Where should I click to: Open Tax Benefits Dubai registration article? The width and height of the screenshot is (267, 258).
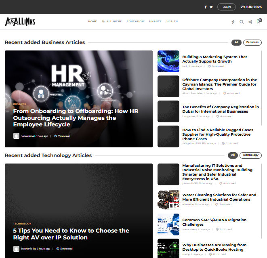pos(221,109)
